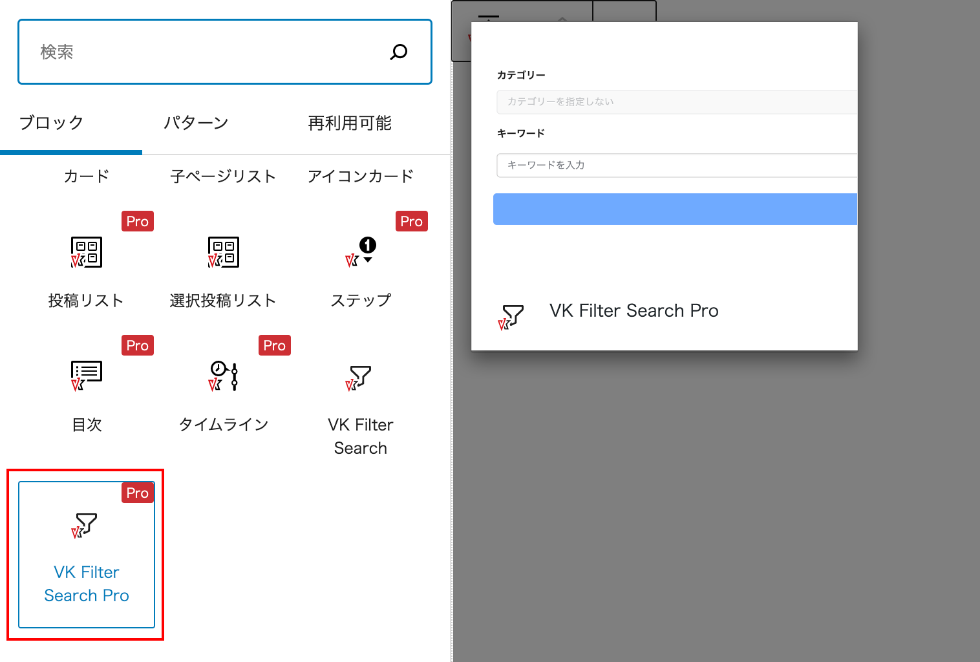The width and height of the screenshot is (980, 662).
Task: Click the search magnifier icon
Action: (x=399, y=52)
